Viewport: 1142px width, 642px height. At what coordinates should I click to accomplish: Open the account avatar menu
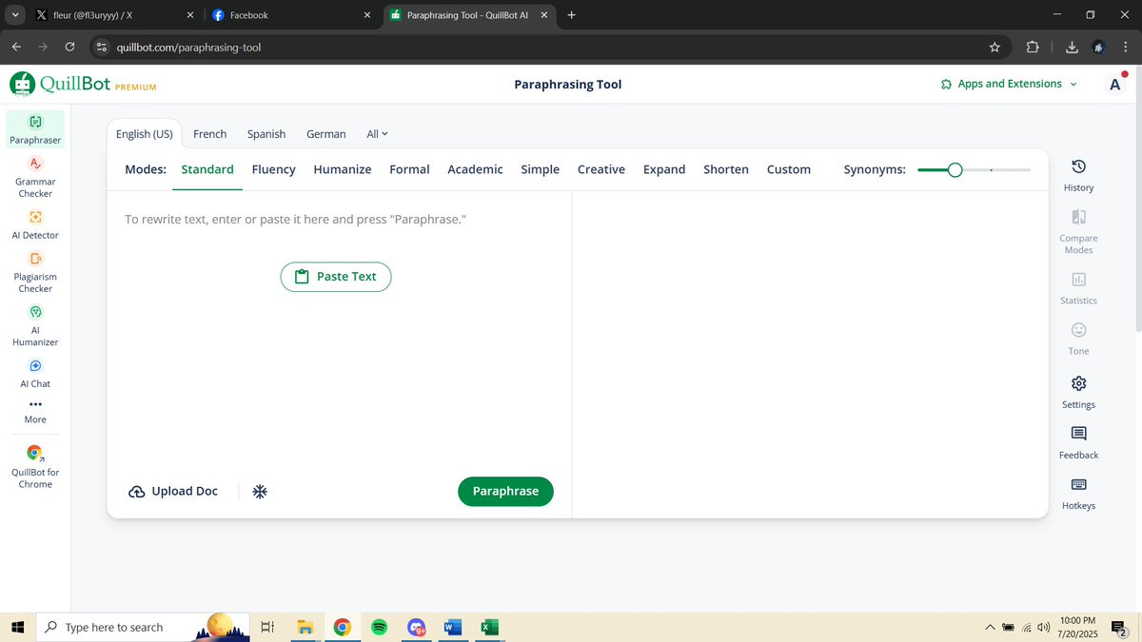coord(1115,84)
